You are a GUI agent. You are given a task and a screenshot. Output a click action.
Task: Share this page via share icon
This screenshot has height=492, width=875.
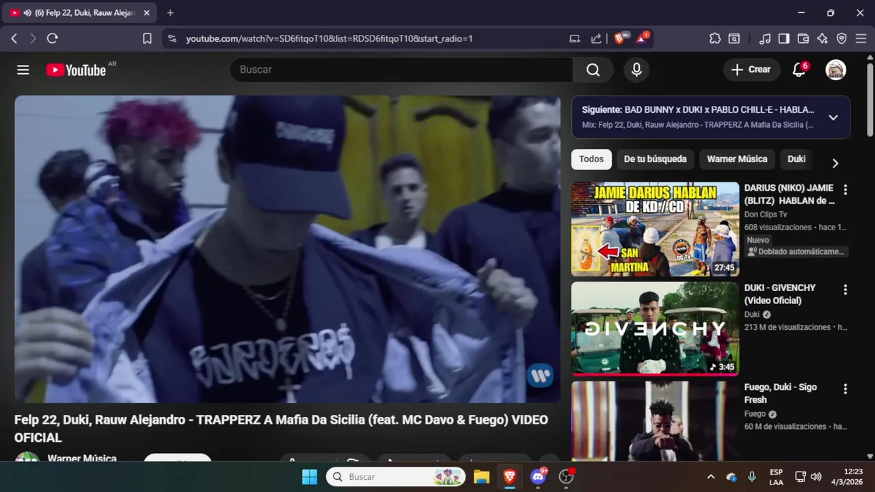596,39
